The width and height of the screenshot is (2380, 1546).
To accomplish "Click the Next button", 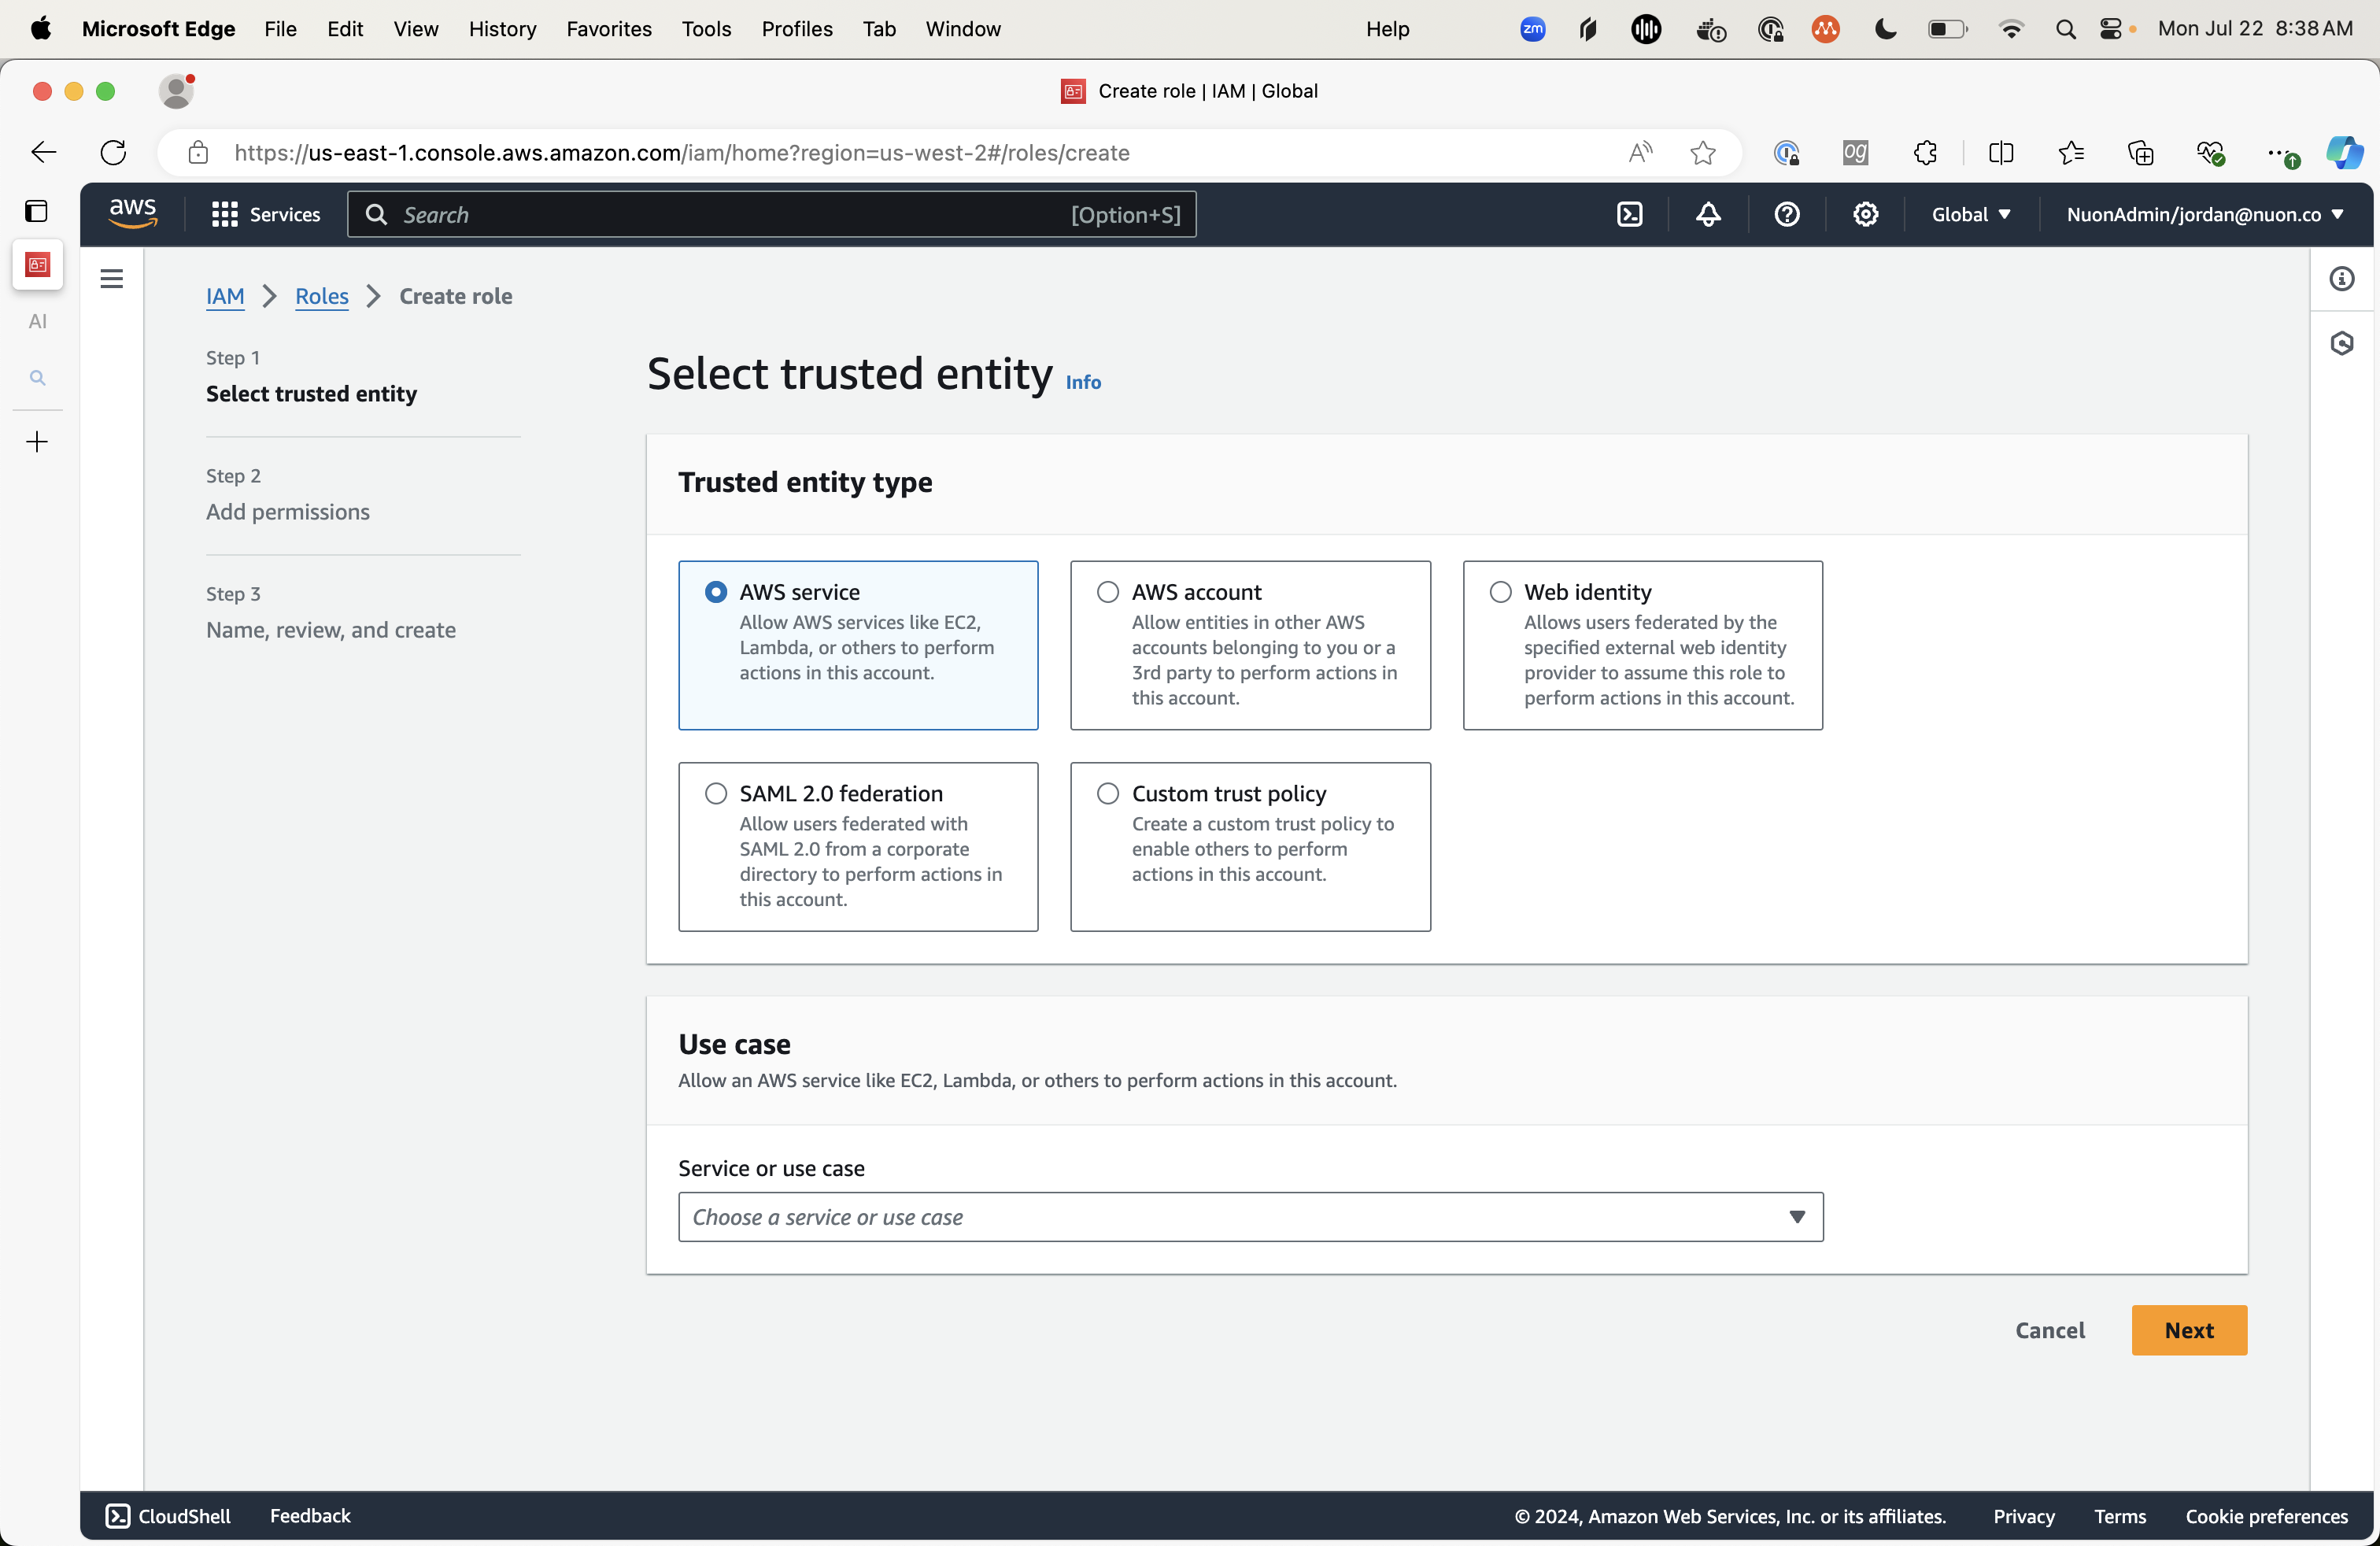I will tap(2188, 1330).
